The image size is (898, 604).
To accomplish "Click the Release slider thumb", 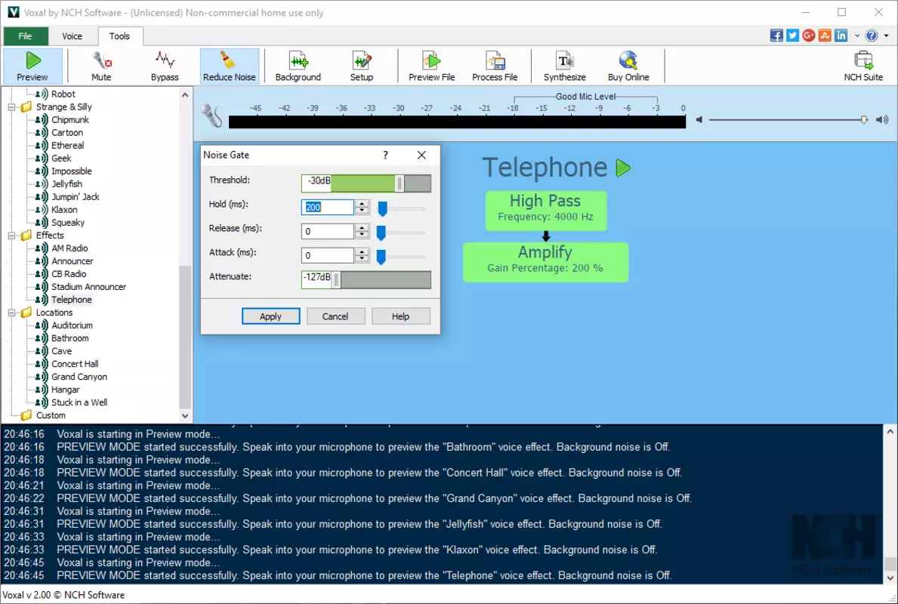I will tap(381, 233).
